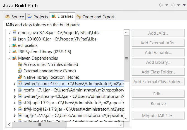Expand the JRE System Library node
187x130 pixels.
click(x=9, y=52)
